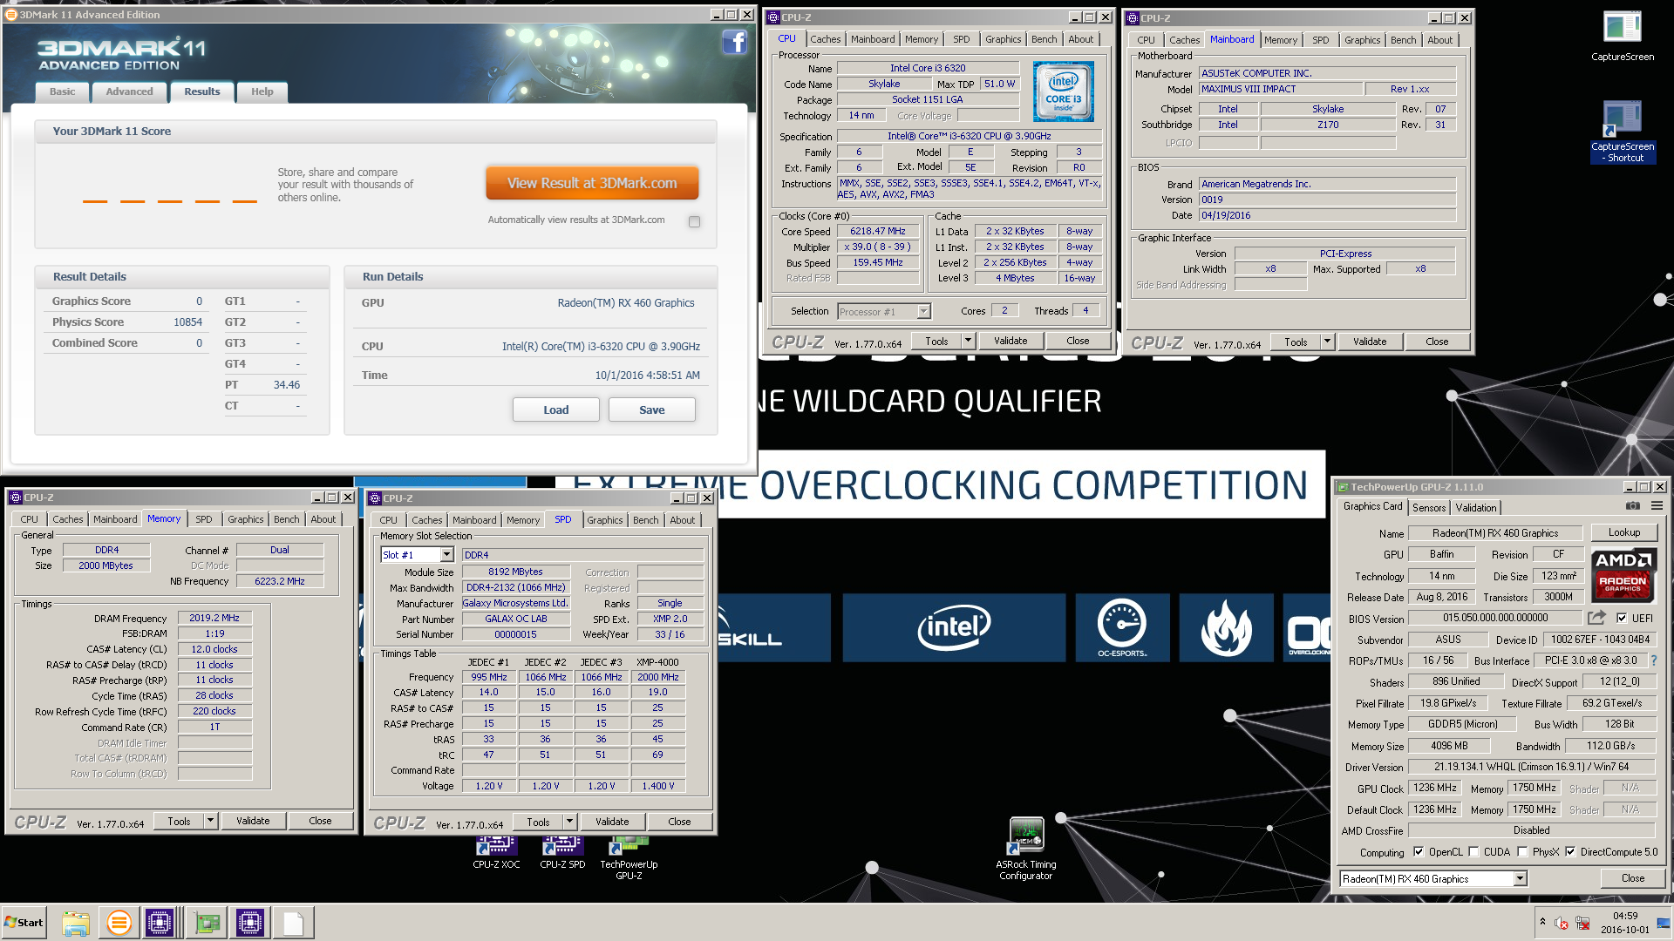Open CaptureScreen desktop icon
This screenshot has width=1674, height=941.
pyautogui.click(x=1622, y=37)
